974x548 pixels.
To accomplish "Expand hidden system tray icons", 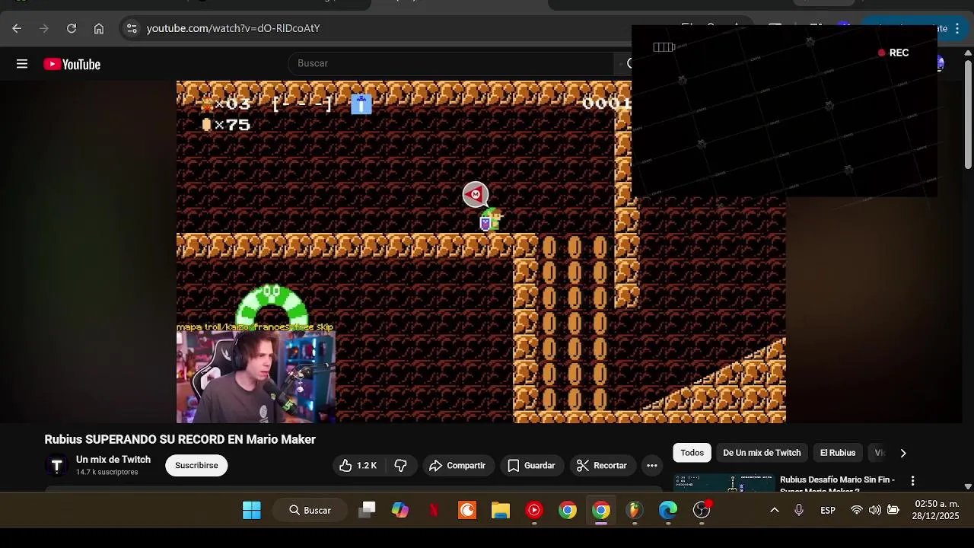I will tap(775, 510).
